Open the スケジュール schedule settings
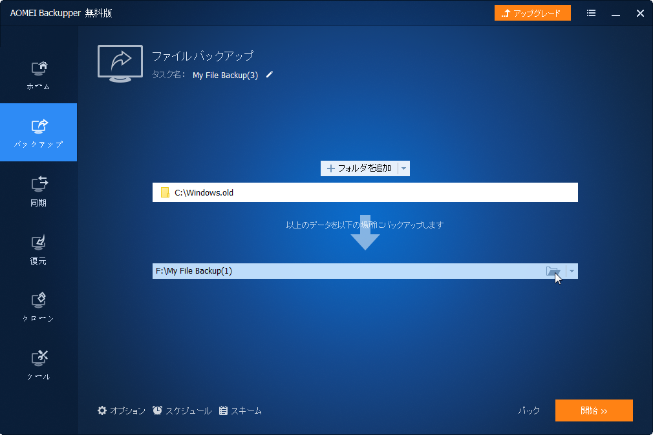 coord(182,410)
